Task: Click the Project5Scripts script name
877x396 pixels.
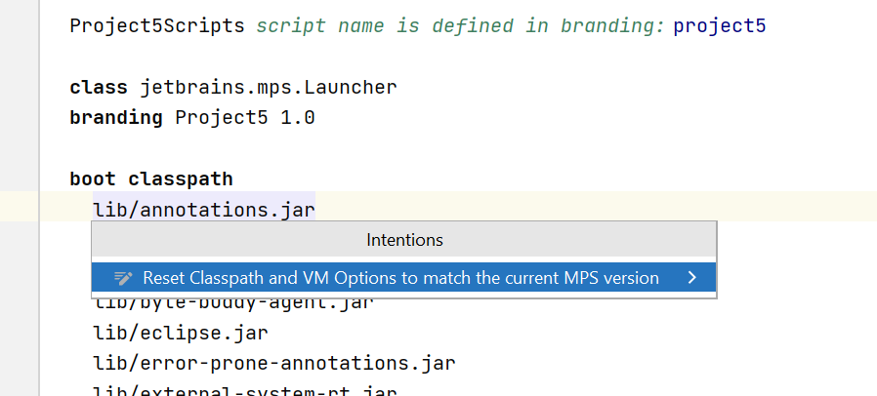Action: point(157,25)
